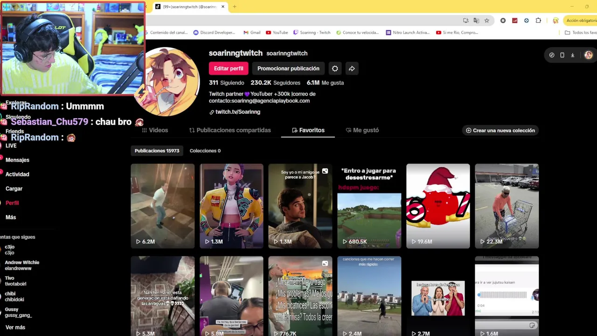This screenshot has width=597, height=336.
Task: Open the red Santa hat 19.6M video
Action: [438, 206]
